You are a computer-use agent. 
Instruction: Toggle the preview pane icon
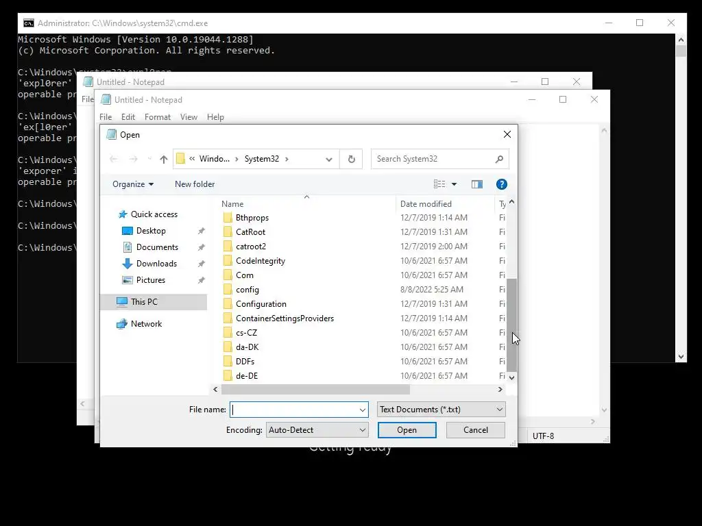pyautogui.click(x=477, y=184)
